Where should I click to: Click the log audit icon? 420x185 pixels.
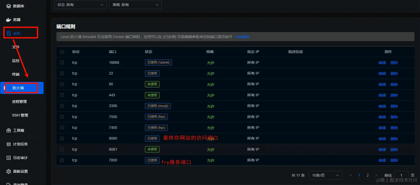click(9, 158)
